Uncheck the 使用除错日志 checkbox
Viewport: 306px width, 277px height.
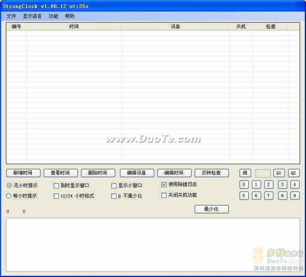click(x=164, y=184)
